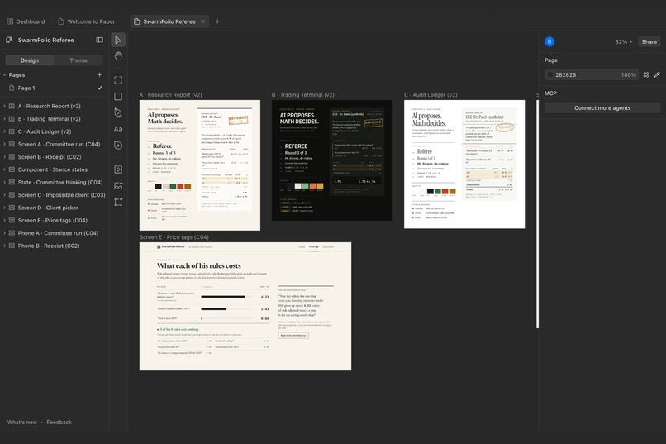This screenshot has height=444, width=666.
Task: Open a new tab with plus icon
Action: coord(217,21)
